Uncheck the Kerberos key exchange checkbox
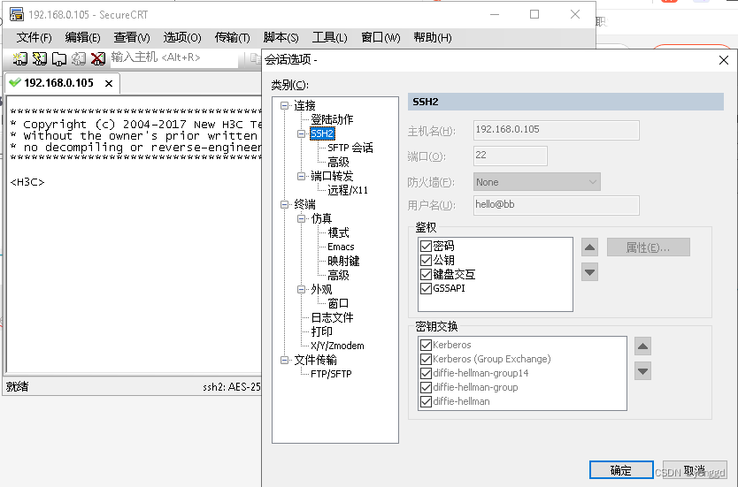Image resolution: width=738 pixels, height=487 pixels. point(426,345)
